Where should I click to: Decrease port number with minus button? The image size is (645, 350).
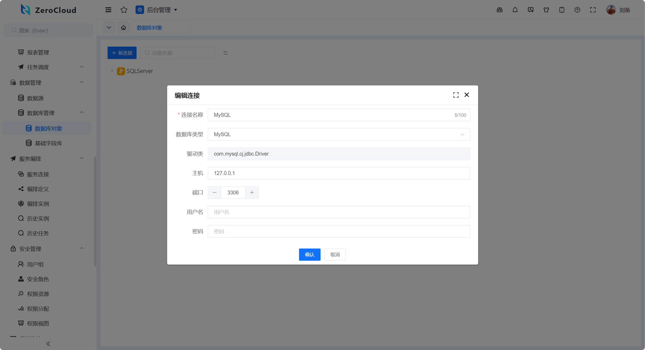tap(214, 193)
